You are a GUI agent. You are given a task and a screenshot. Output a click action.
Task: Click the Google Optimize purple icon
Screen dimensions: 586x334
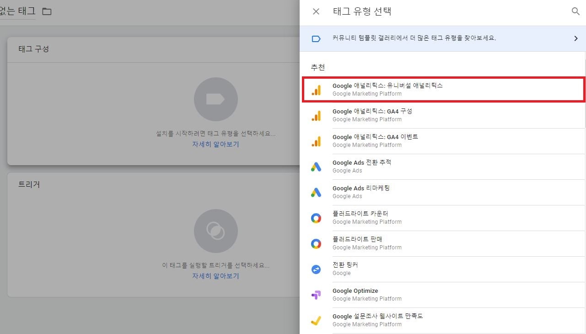[316, 295]
